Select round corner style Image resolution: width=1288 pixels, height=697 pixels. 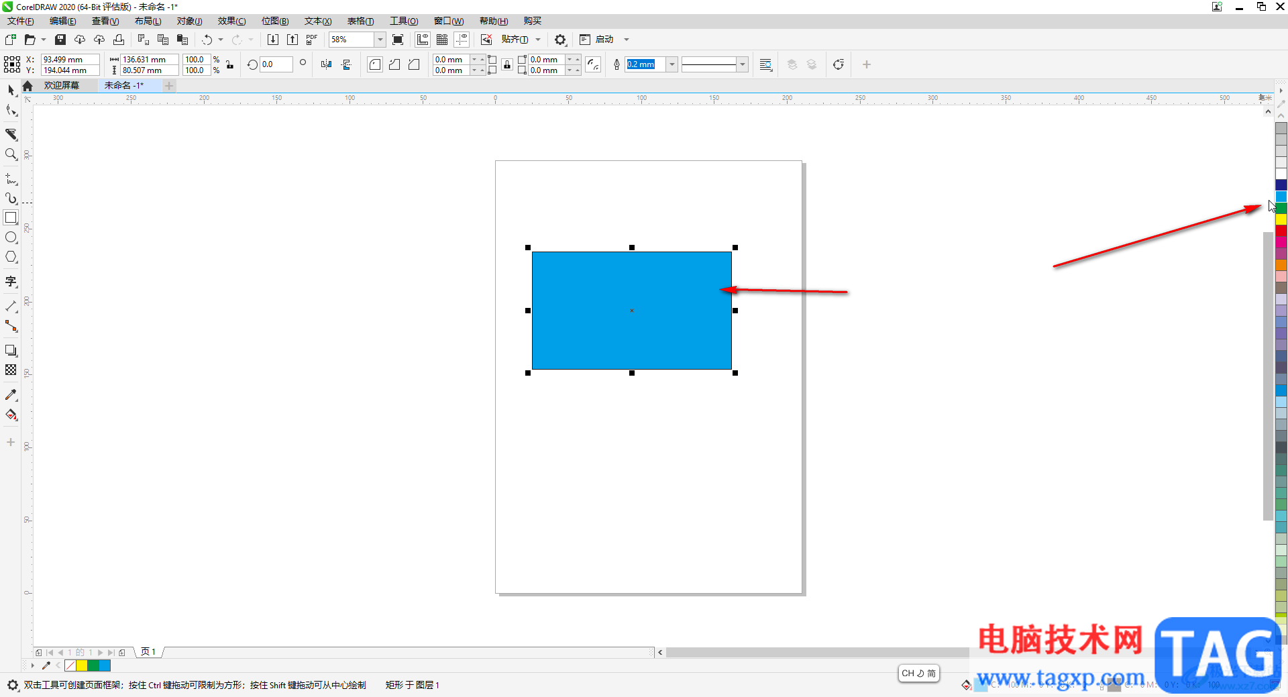[x=375, y=64]
